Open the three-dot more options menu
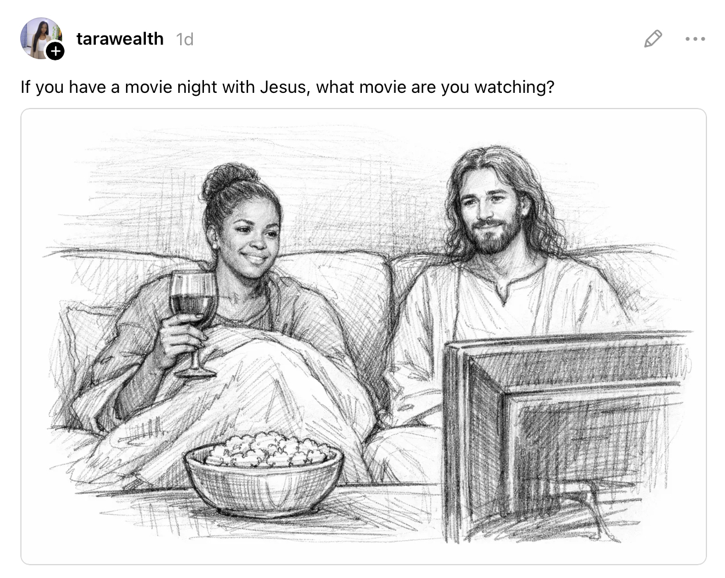The height and width of the screenshot is (578, 725). coord(695,39)
